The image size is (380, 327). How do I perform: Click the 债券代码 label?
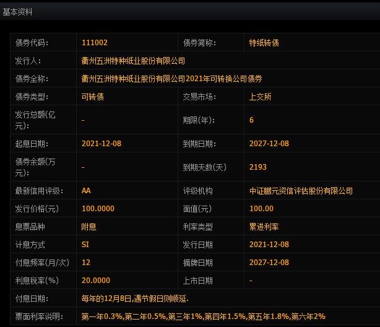pyautogui.click(x=32, y=43)
